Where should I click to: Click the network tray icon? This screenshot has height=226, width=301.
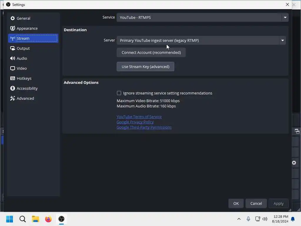coord(257,219)
